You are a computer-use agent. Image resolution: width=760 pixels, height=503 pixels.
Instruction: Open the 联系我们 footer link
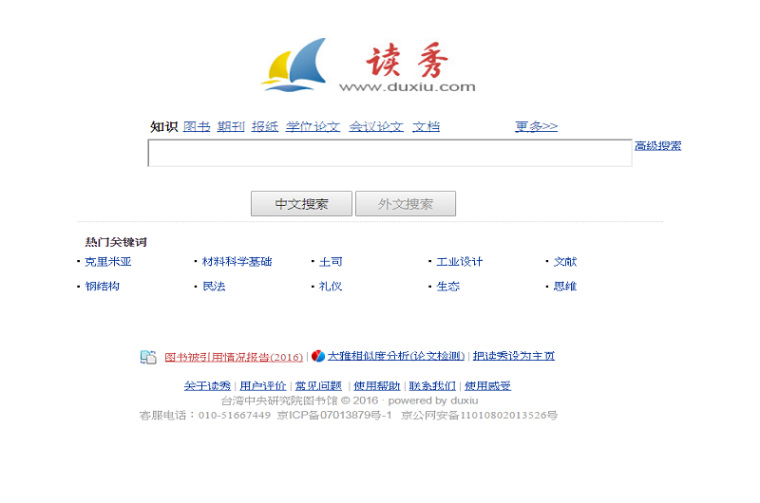(432, 386)
